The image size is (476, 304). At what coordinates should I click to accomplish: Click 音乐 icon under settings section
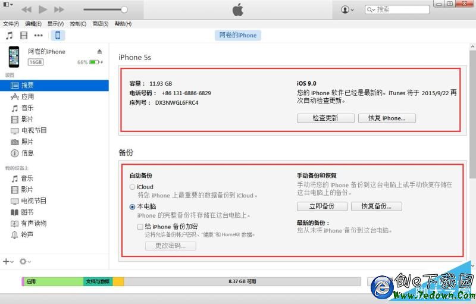14,108
